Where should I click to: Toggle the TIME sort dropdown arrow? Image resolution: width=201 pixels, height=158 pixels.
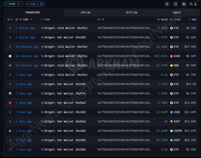pos(31,19)
